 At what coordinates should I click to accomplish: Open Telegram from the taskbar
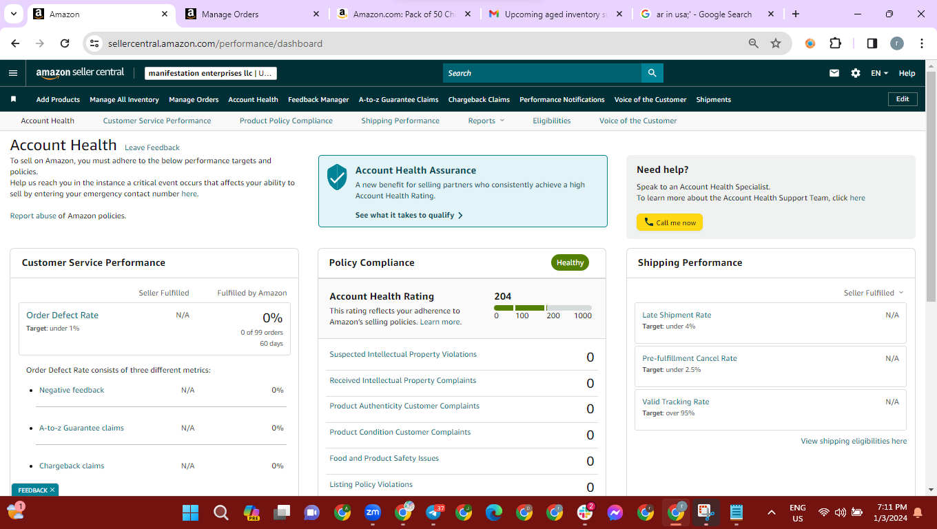(434, 512)
